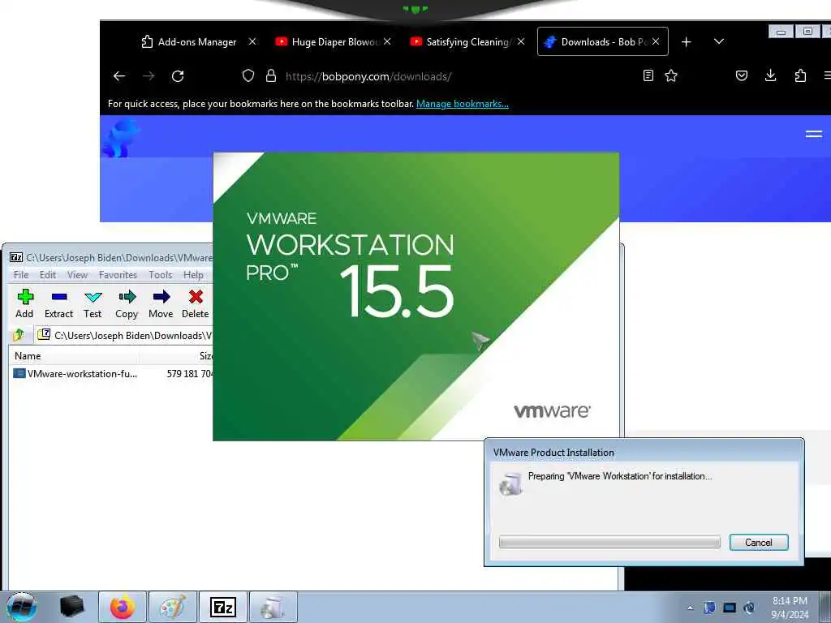Close the Downloads - Bob Pony tab
Screen dimensions: 831x623
(656, 41)
